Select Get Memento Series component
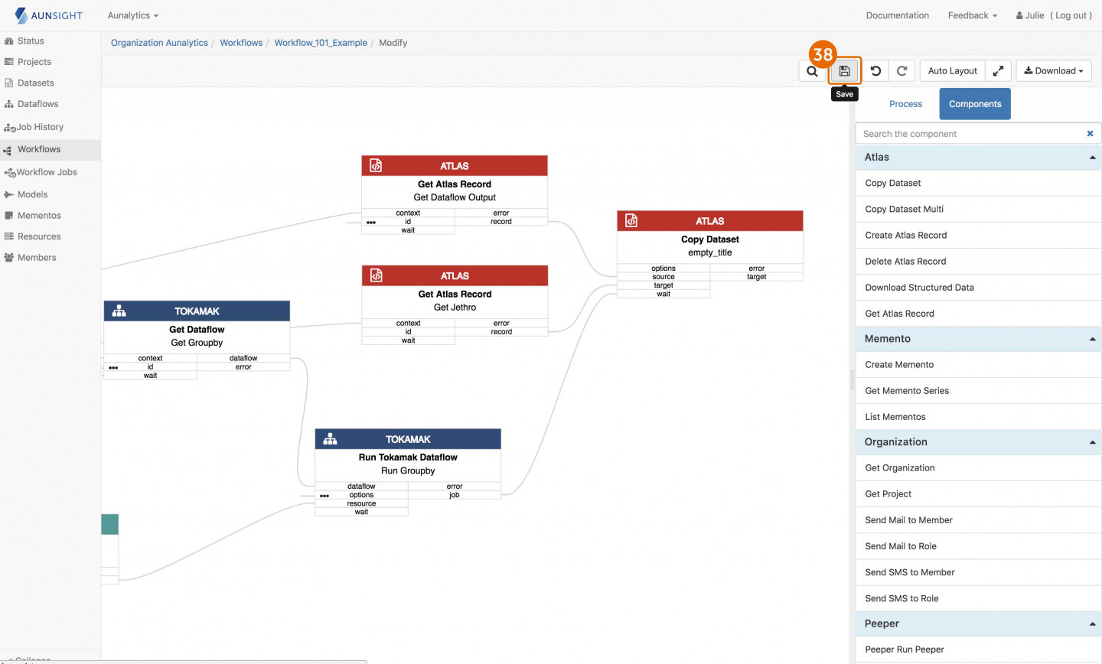 [x=978, y=391]
